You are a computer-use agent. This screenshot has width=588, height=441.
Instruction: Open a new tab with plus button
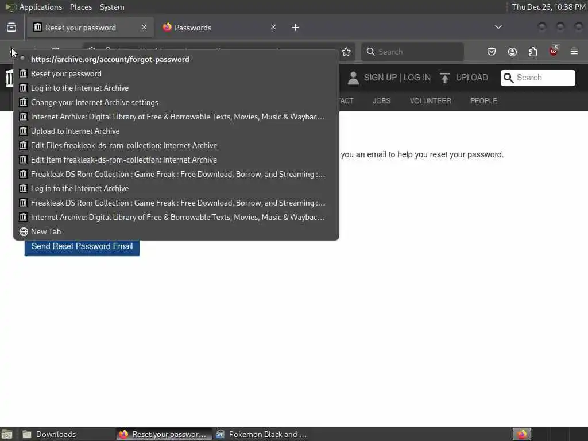coord(296,28)
